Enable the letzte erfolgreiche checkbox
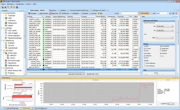Viewport: 180px width, 110px height. click(x=145, y=63)
